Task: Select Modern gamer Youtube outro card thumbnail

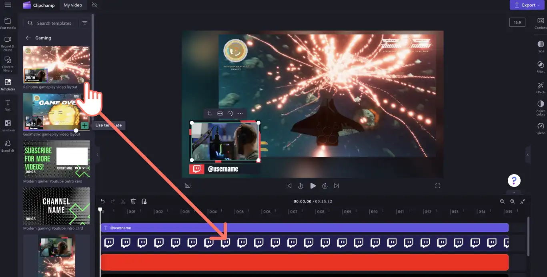Action: click(56, 159)
